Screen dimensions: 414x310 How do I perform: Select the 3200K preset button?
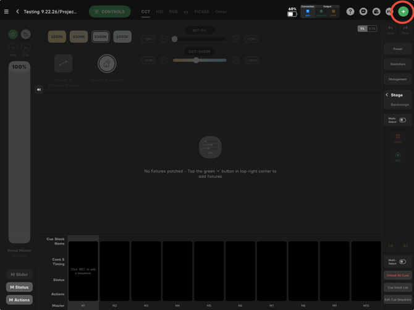[57, 36]
